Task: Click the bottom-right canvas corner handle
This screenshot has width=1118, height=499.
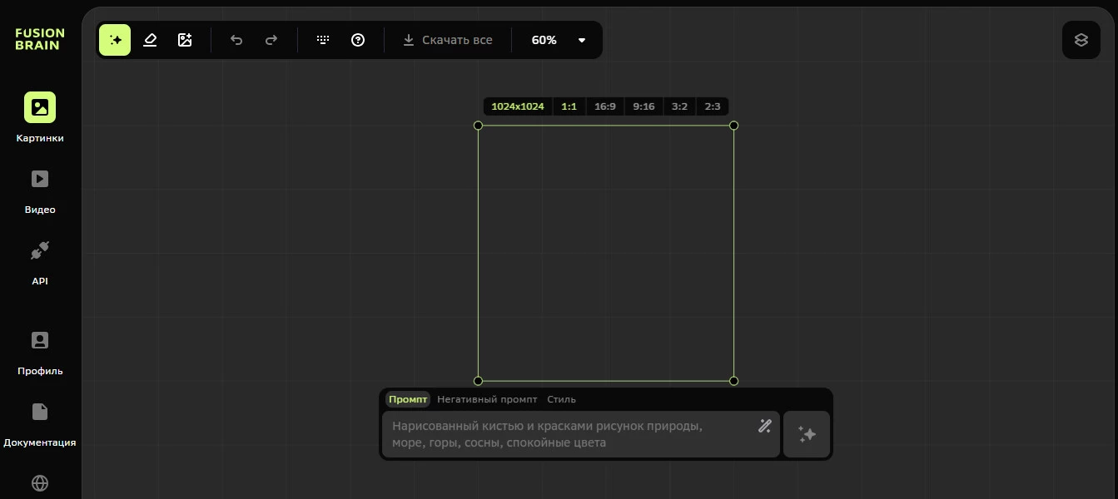Action: (734, 381)
